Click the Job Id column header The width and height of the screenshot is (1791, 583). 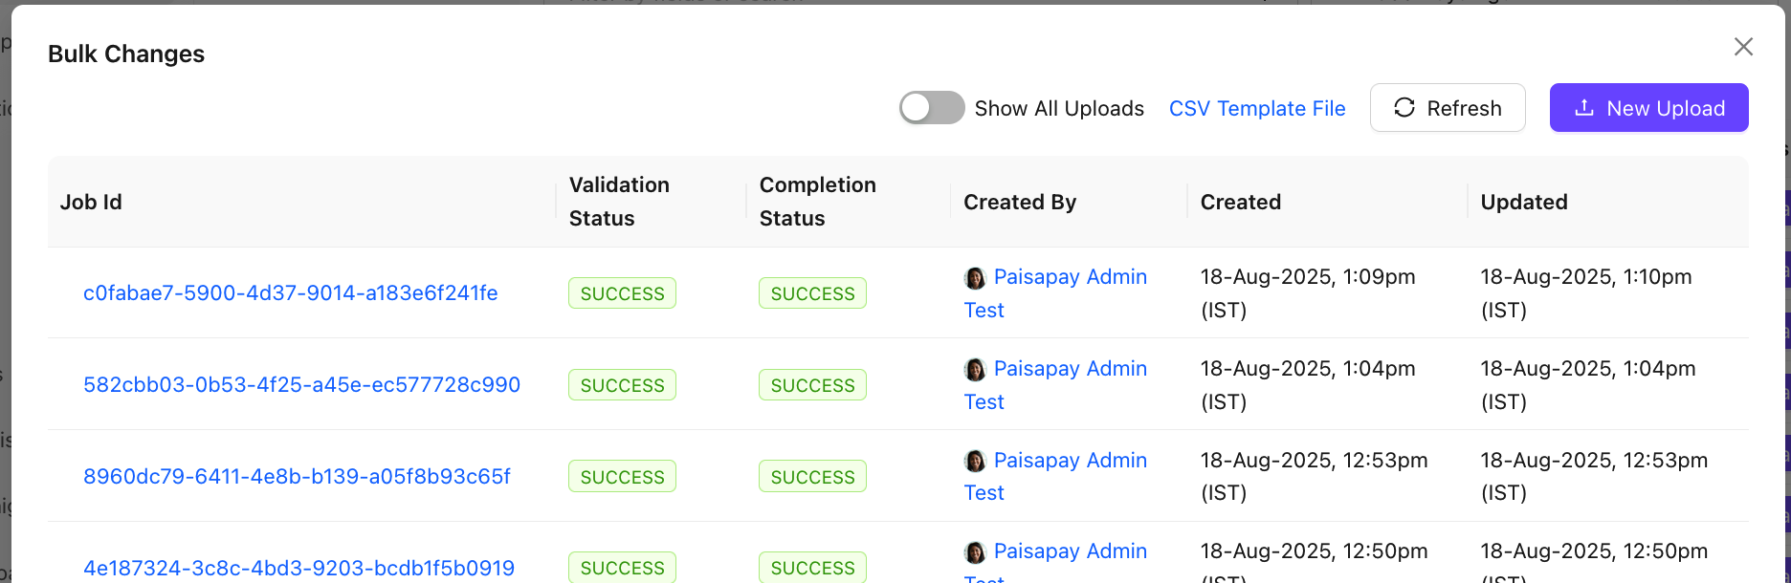click(91, 202)
